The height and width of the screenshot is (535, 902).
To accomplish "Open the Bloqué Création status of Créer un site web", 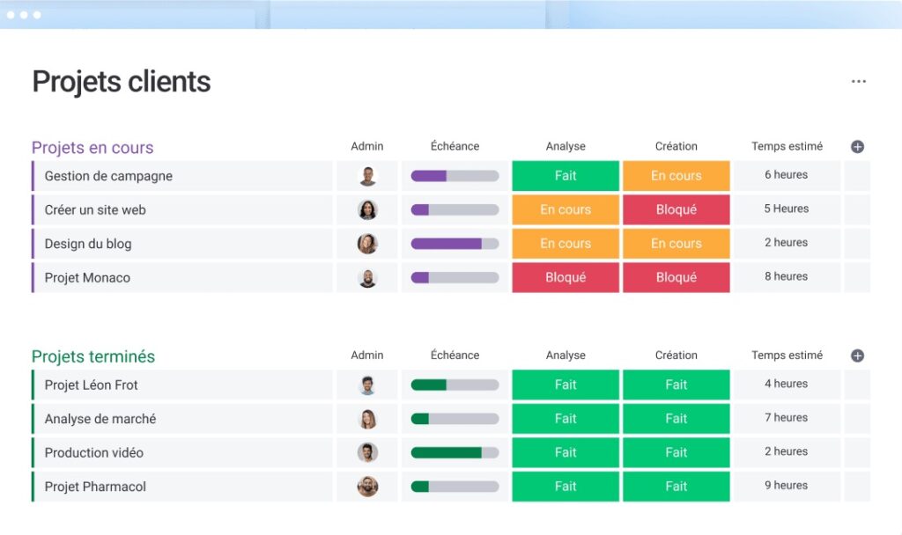I will tap(676, 209).
